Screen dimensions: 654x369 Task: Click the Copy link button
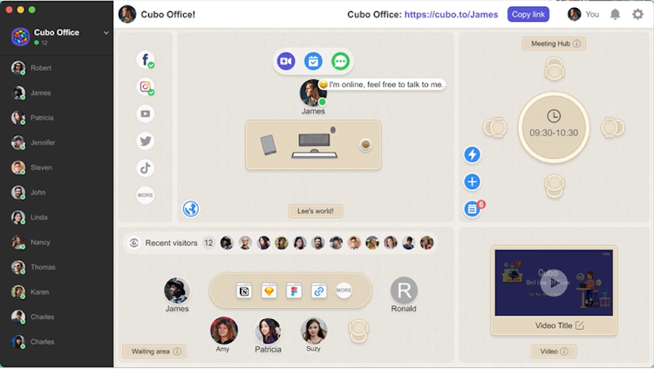[528, 14]
